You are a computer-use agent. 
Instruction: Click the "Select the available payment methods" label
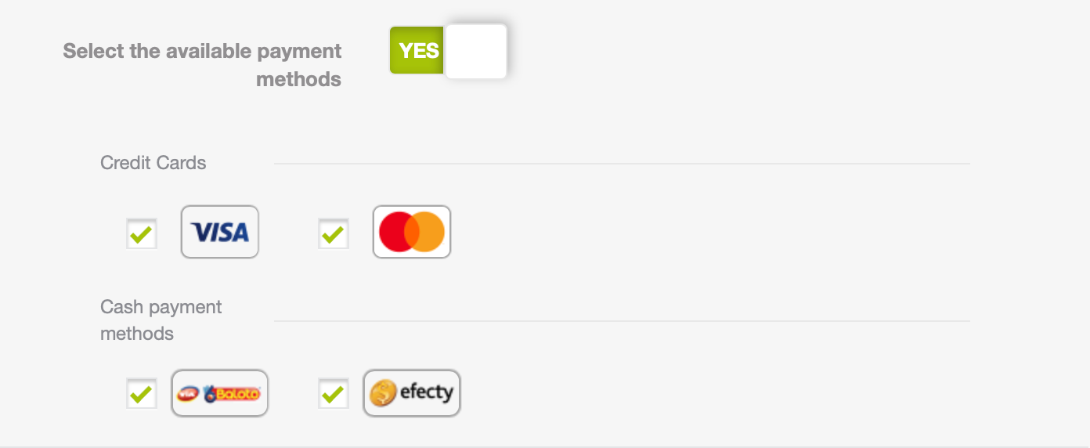pos(202,65)
